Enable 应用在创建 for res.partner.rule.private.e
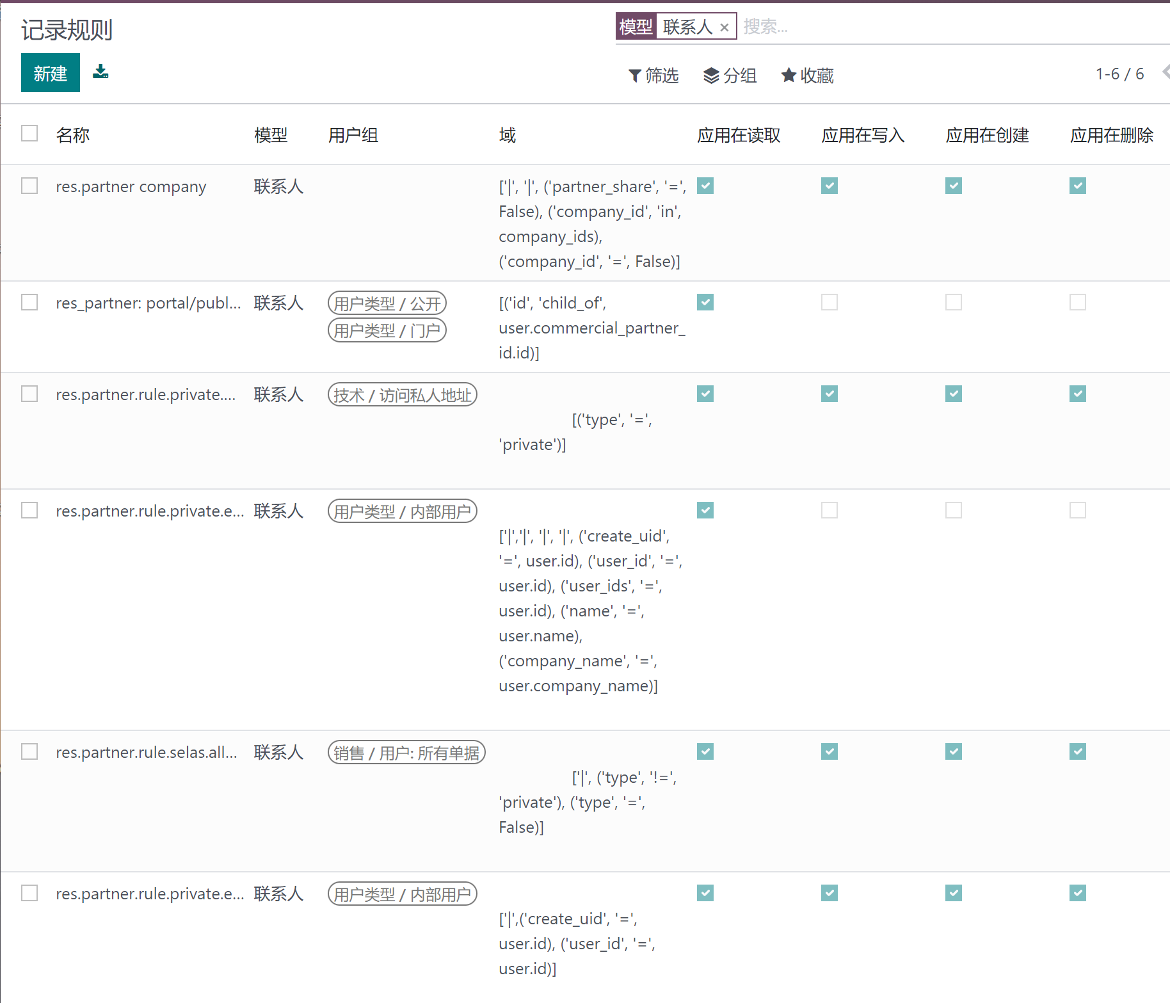This screenshot has width=1170, height=1003. (953, 510)
